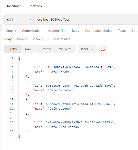Open the Params tab
This screenshot has height=150, width=138.
pyautogui.click(x=11, y=31)
